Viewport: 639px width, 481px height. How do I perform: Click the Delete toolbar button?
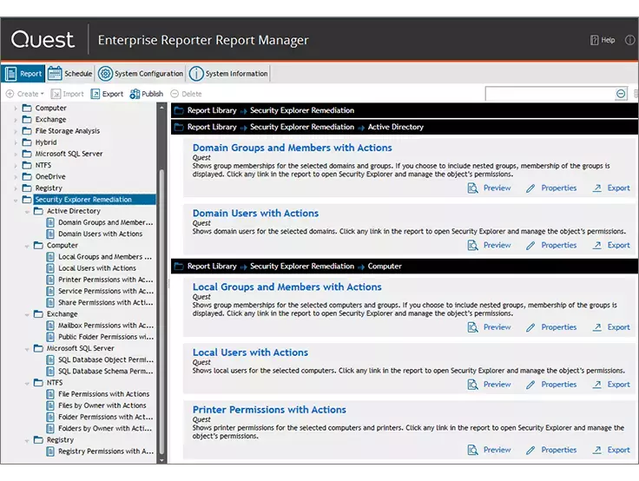[186, 94]
